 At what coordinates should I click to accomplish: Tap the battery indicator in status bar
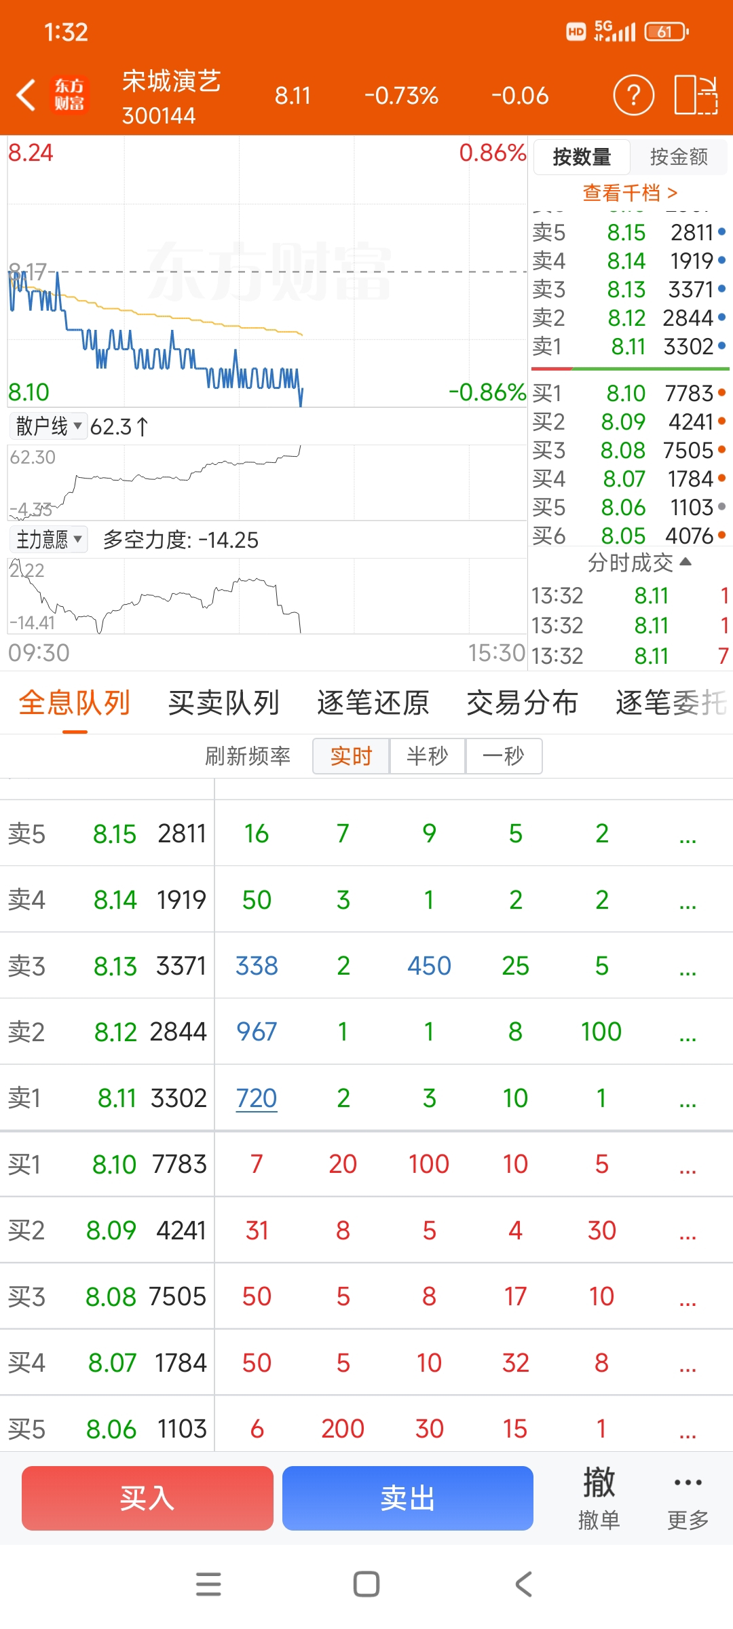(666, 31)
